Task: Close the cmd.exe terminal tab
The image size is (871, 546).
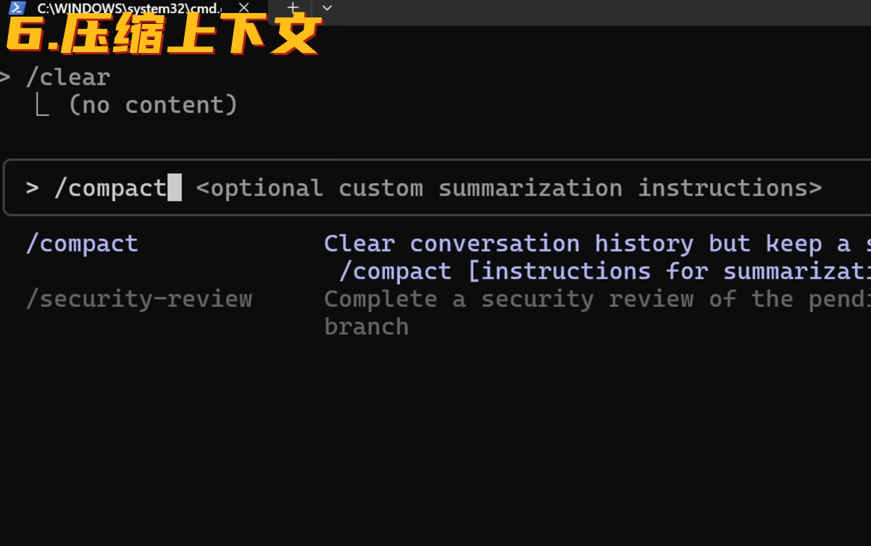Action: (x=243, y=8)
